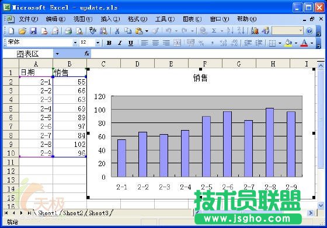327x228 pixels.
Task: Expand the Font Color dropdown arrow
Action: pyautogui.click(x=312, y=43)
